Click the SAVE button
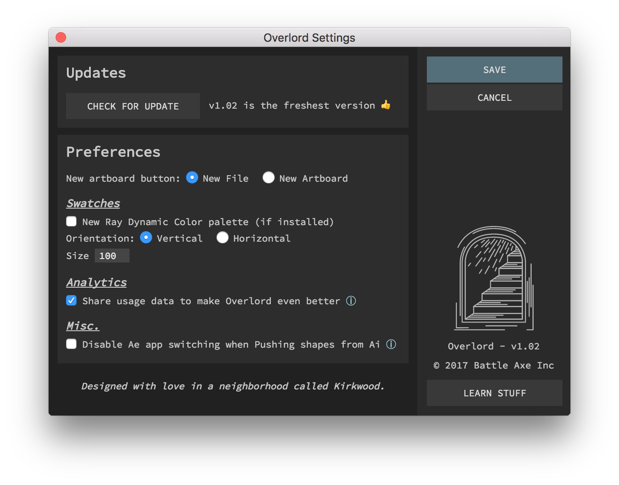Screen dimensions: 619x485 pos(494,70)
